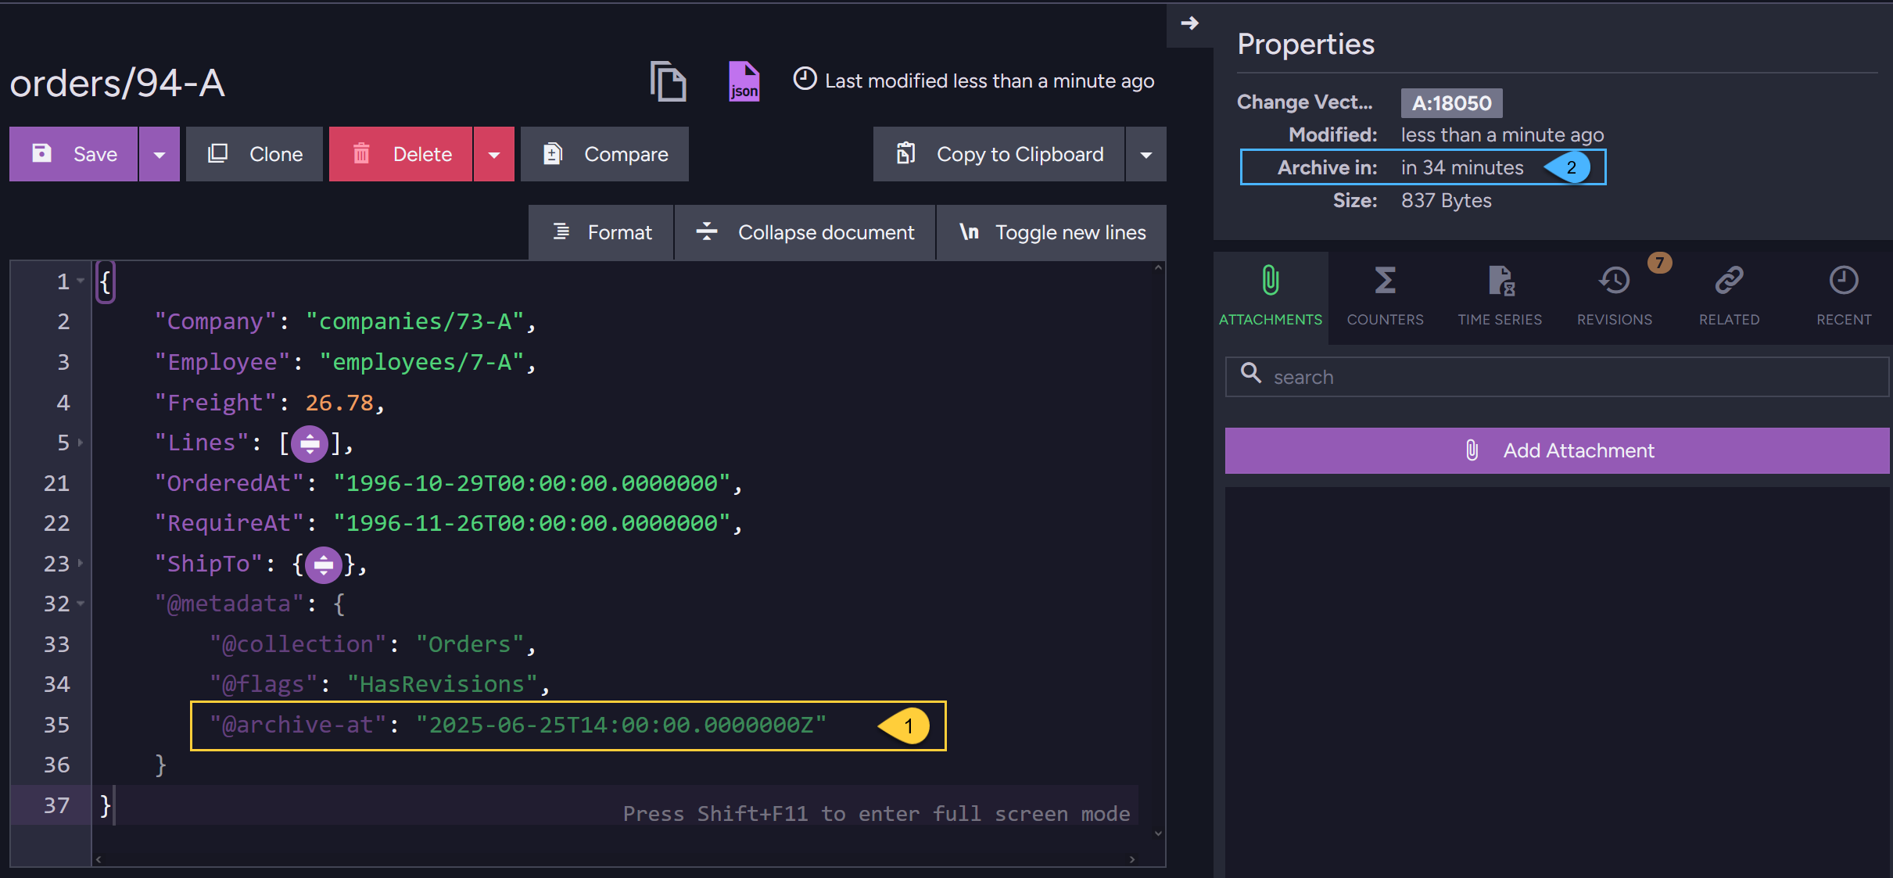The height and width of the screenshot is (878, 1893).
Task: Expand the collapsed Lines array marker
Action: (310, 444)
